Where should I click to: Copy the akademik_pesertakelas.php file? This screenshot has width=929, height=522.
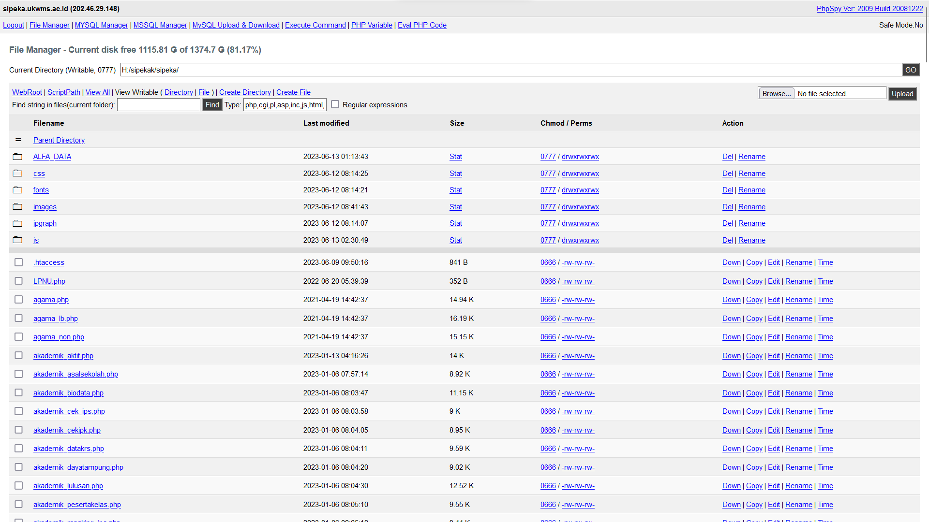[754, 505]
